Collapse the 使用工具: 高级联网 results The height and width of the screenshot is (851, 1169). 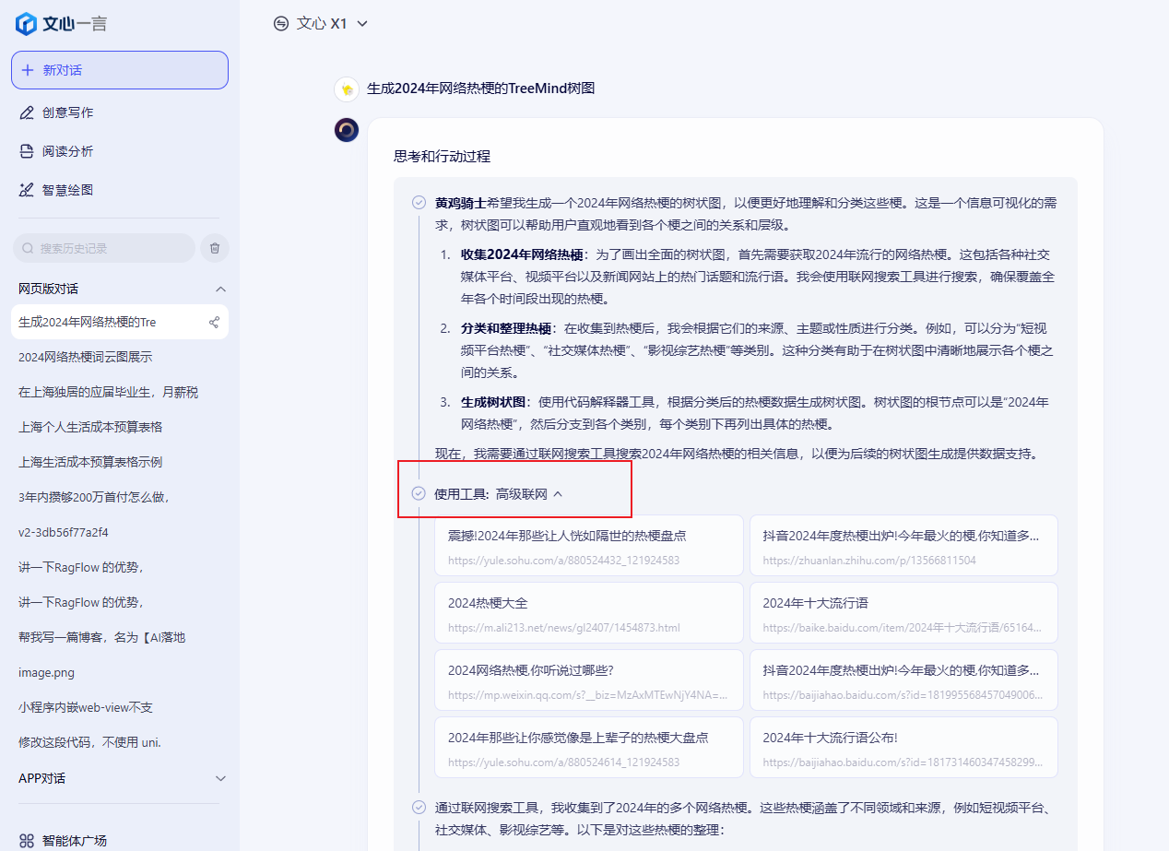click(x=558, y=494)
